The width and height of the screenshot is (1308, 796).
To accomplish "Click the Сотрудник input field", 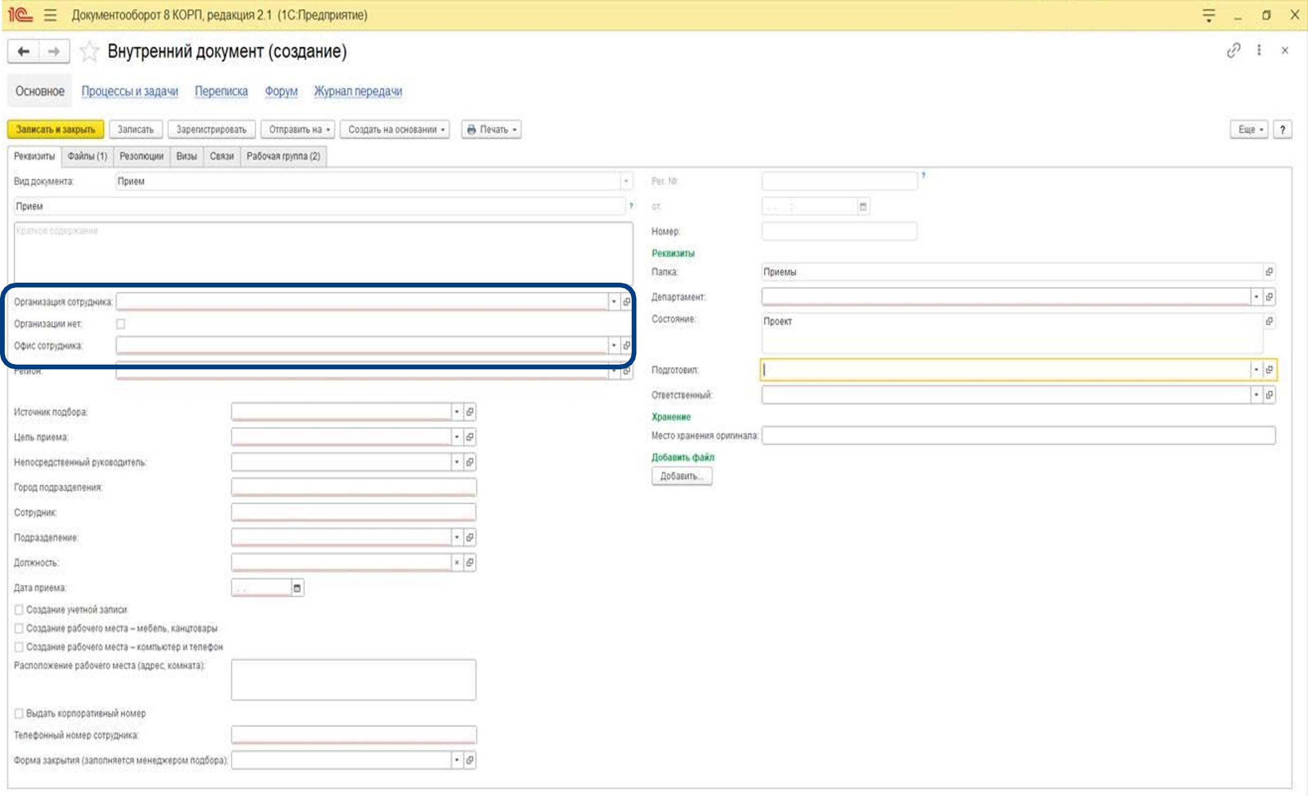I will pyautogui.click(x=354, y=512).
